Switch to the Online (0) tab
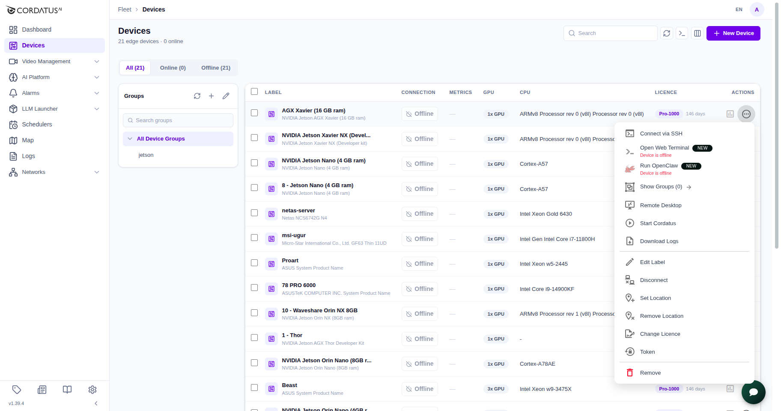Viewport: 781px width, 411px height. [173, 68]
